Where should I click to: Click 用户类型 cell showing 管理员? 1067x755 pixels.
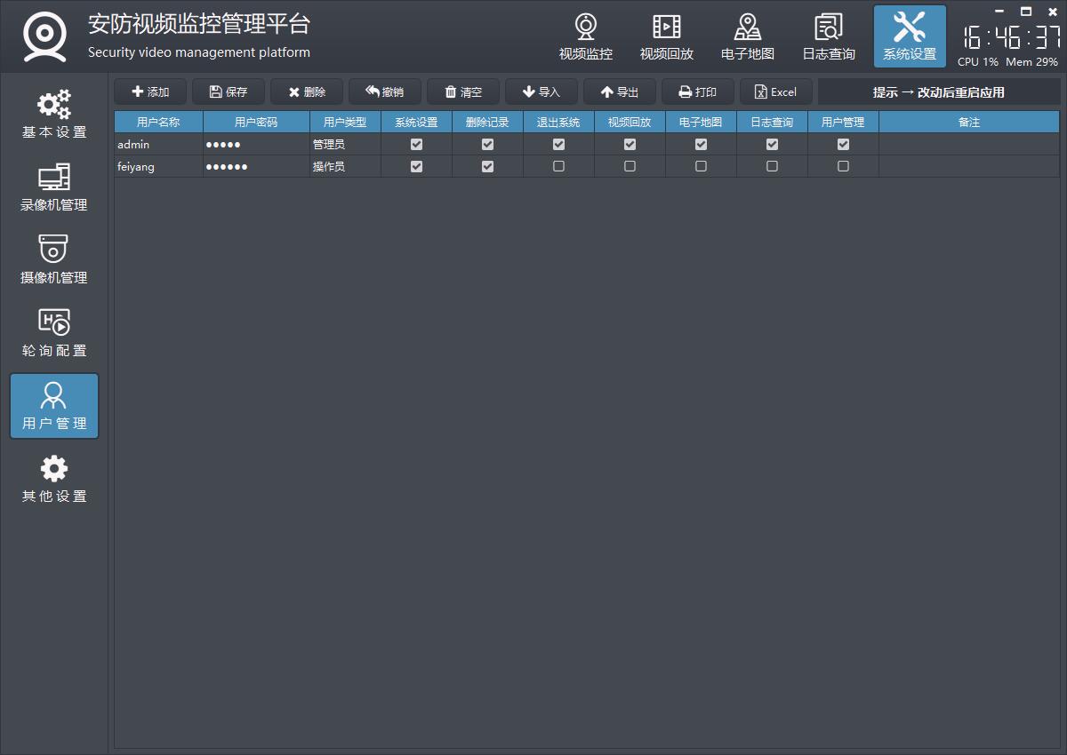(x=345, y=144)
